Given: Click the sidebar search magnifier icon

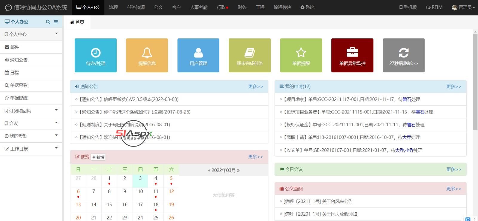Looking at the screenshot, I should [x=48, y=22].
